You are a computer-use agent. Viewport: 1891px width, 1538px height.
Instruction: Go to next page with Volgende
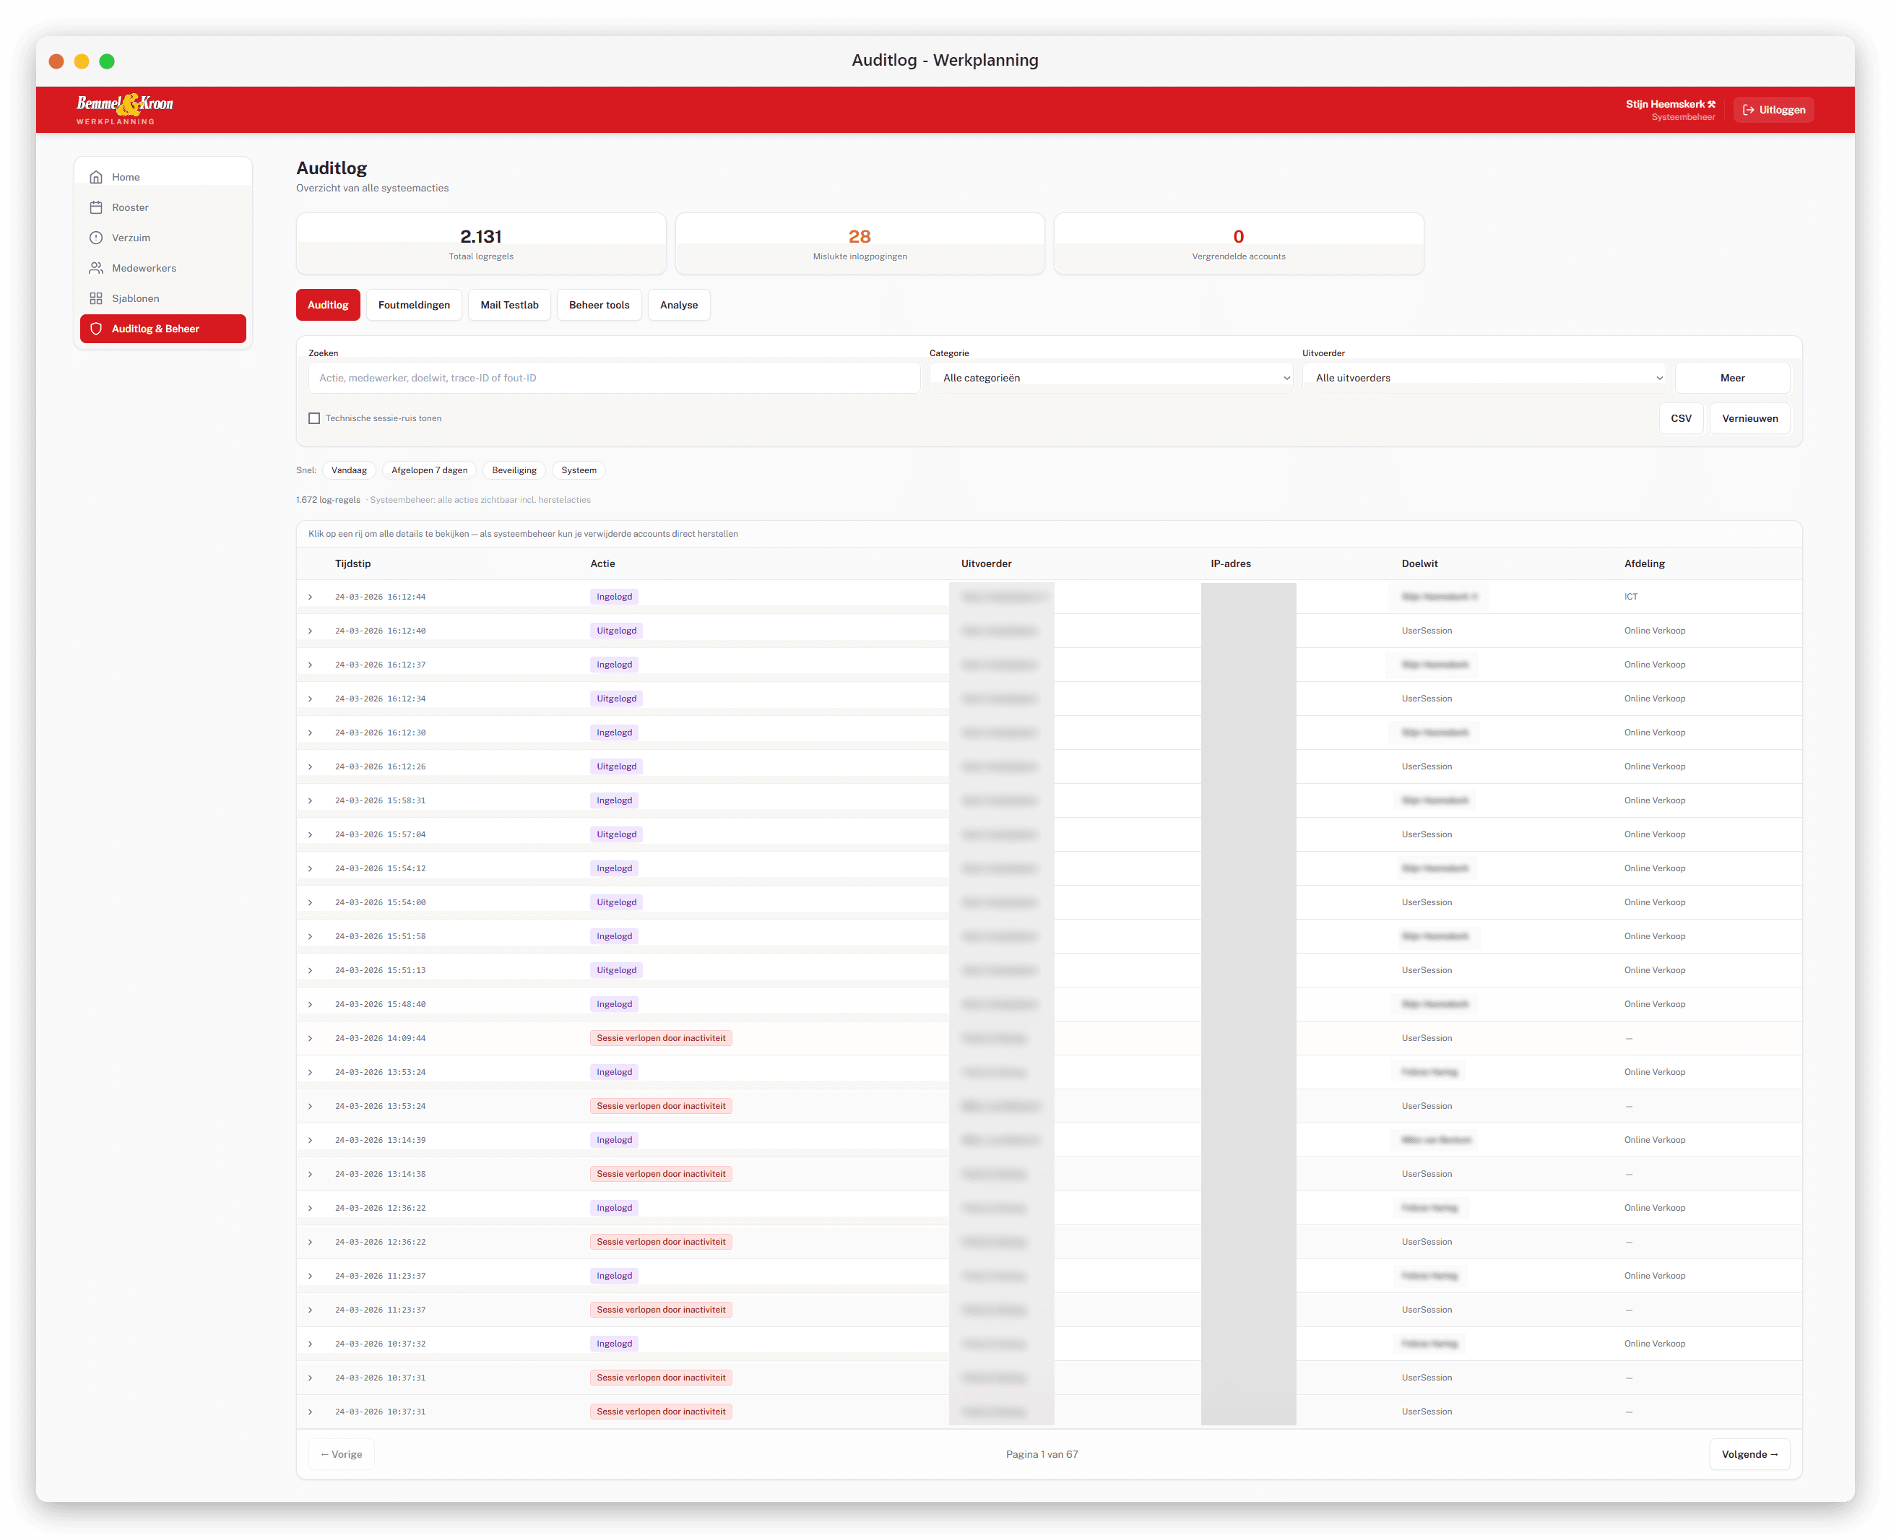tap(1749, 1453)
